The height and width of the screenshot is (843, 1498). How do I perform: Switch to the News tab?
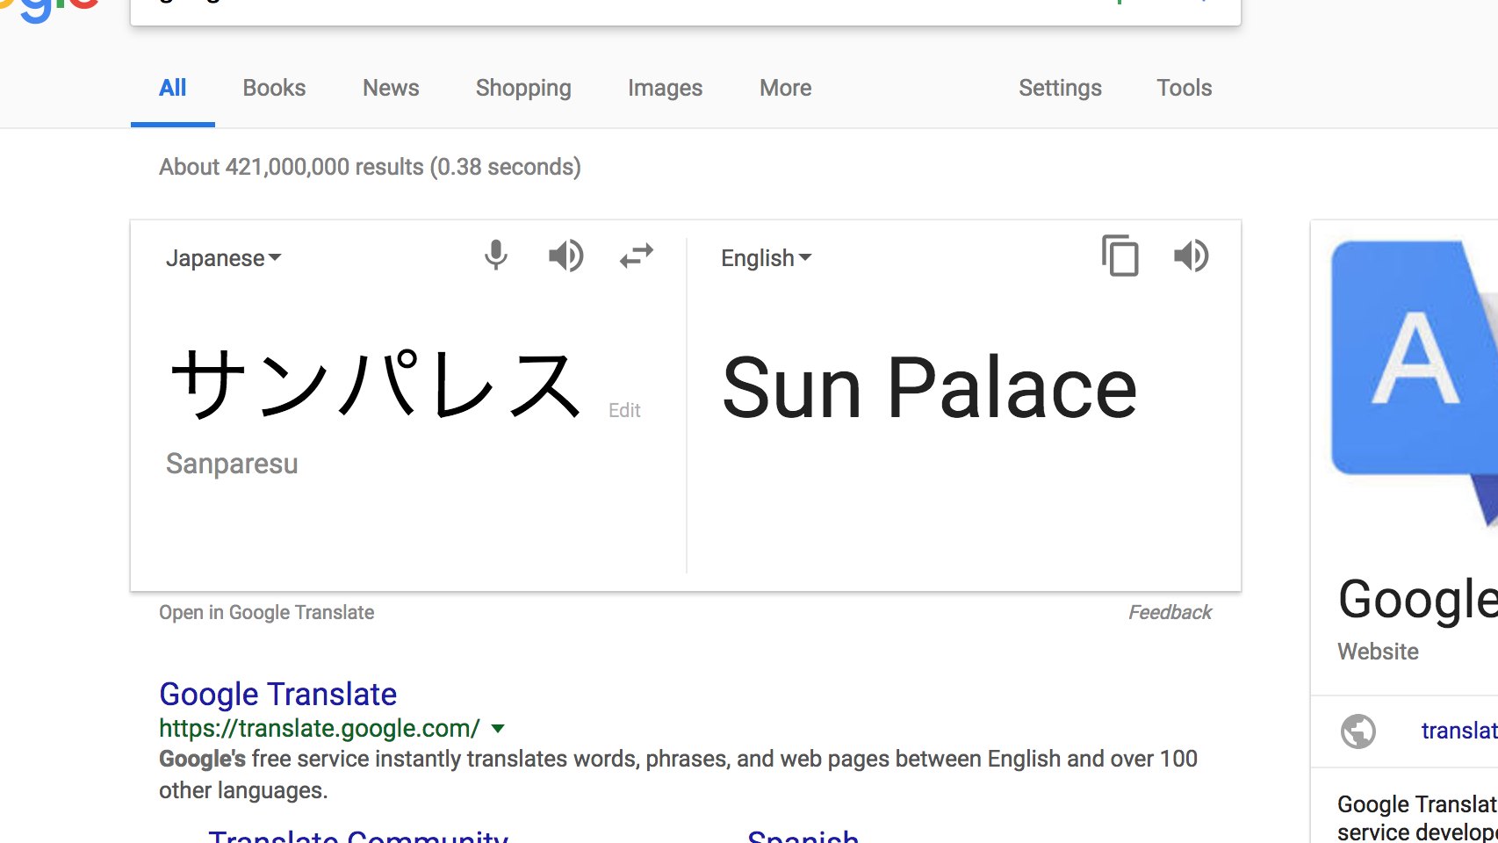tap(391, 88)
